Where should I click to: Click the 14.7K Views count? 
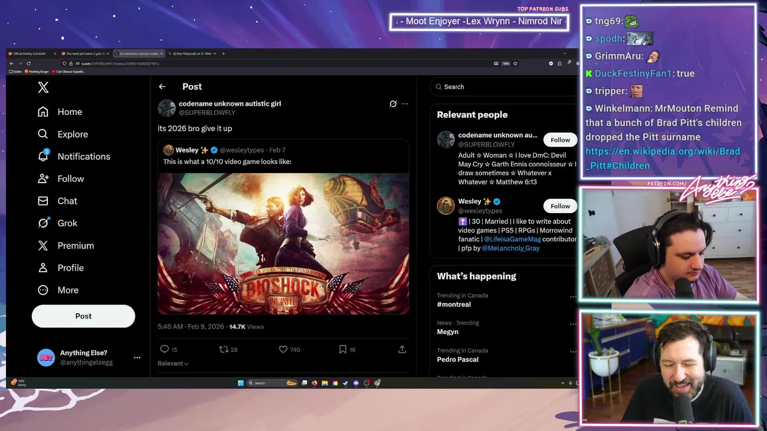(x=246, y=327)
